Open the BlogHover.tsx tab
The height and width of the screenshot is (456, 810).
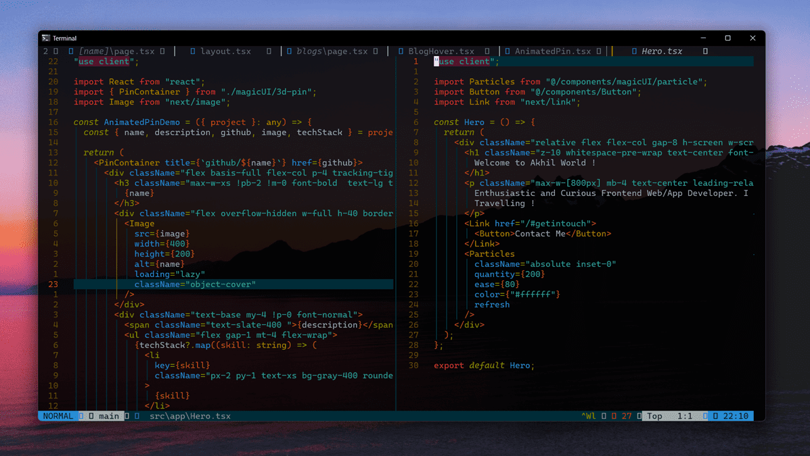pyautogui.click(x=441, y=51)
